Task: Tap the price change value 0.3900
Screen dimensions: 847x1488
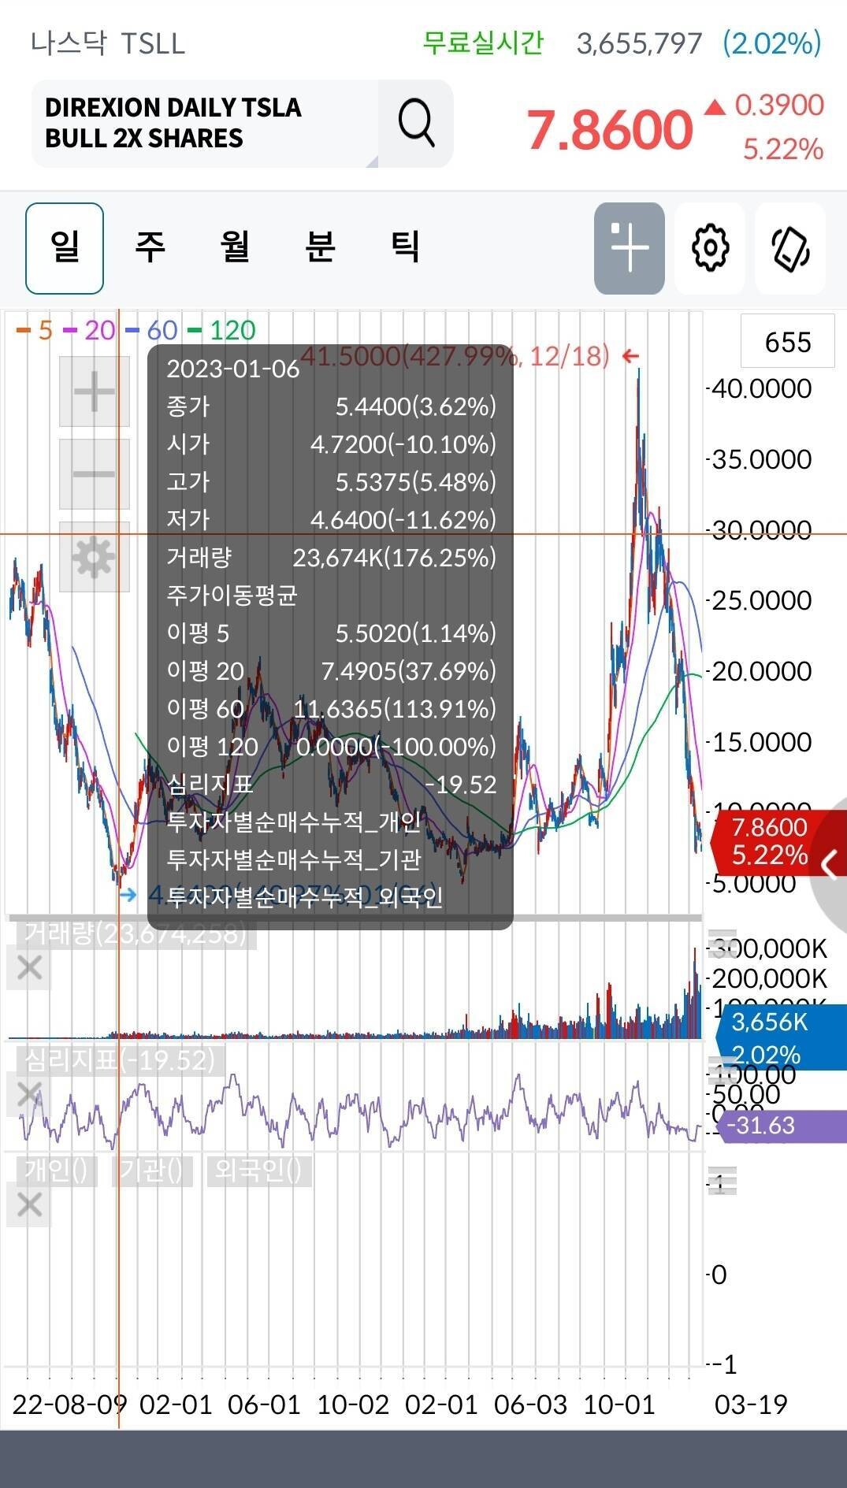Action: pyautogui.click(x=778, y=105)
